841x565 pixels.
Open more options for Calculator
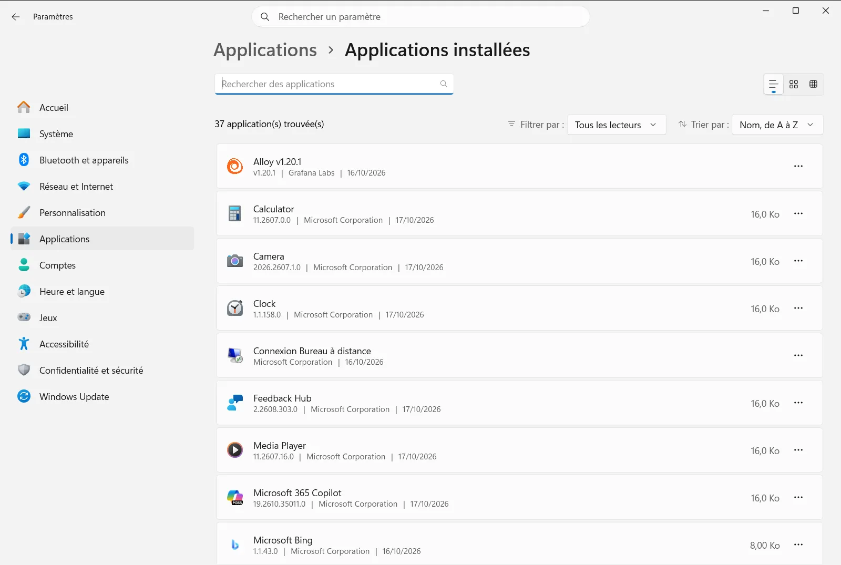798,213
